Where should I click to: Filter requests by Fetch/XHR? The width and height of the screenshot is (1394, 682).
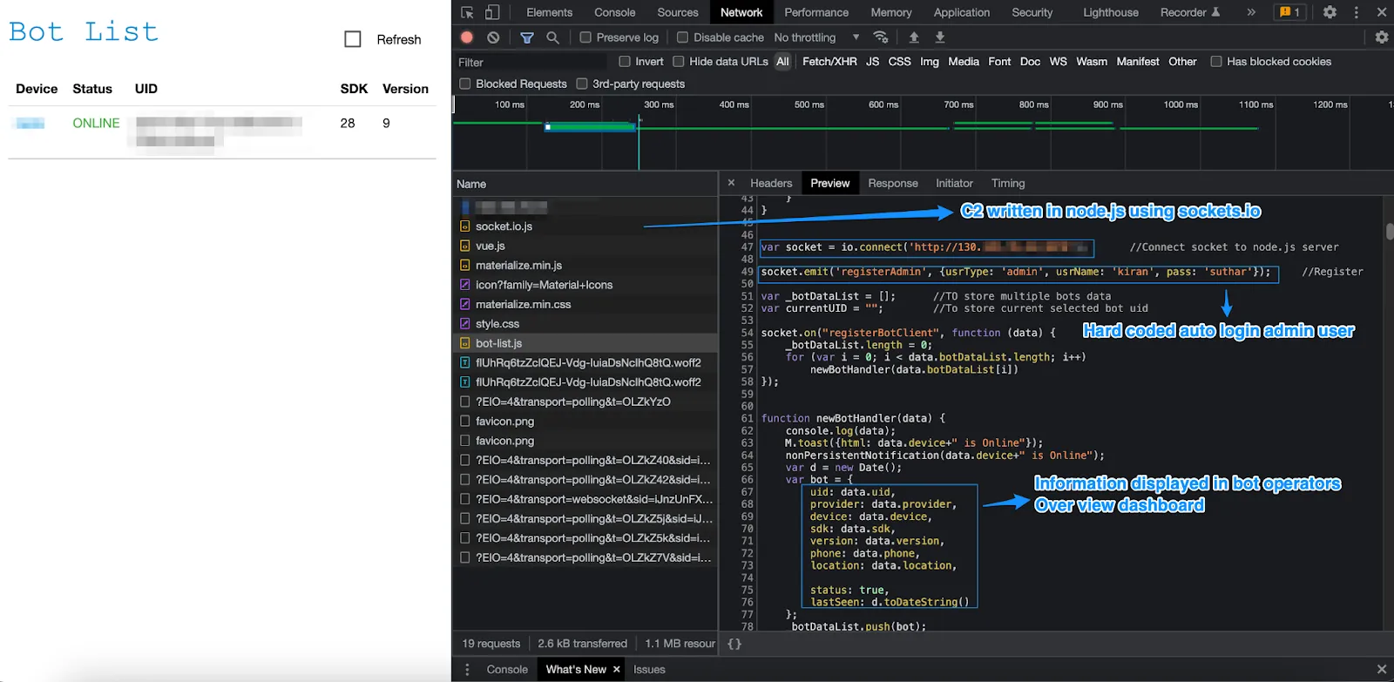(x=829, y=62)
